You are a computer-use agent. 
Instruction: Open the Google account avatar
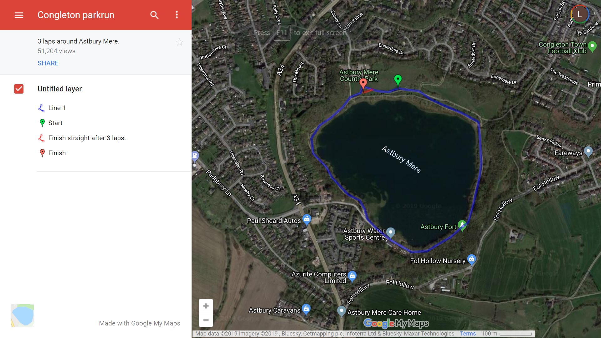pos(579,14)
